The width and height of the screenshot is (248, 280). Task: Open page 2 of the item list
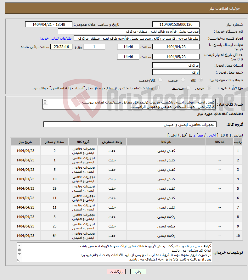(x=194, y=135)
